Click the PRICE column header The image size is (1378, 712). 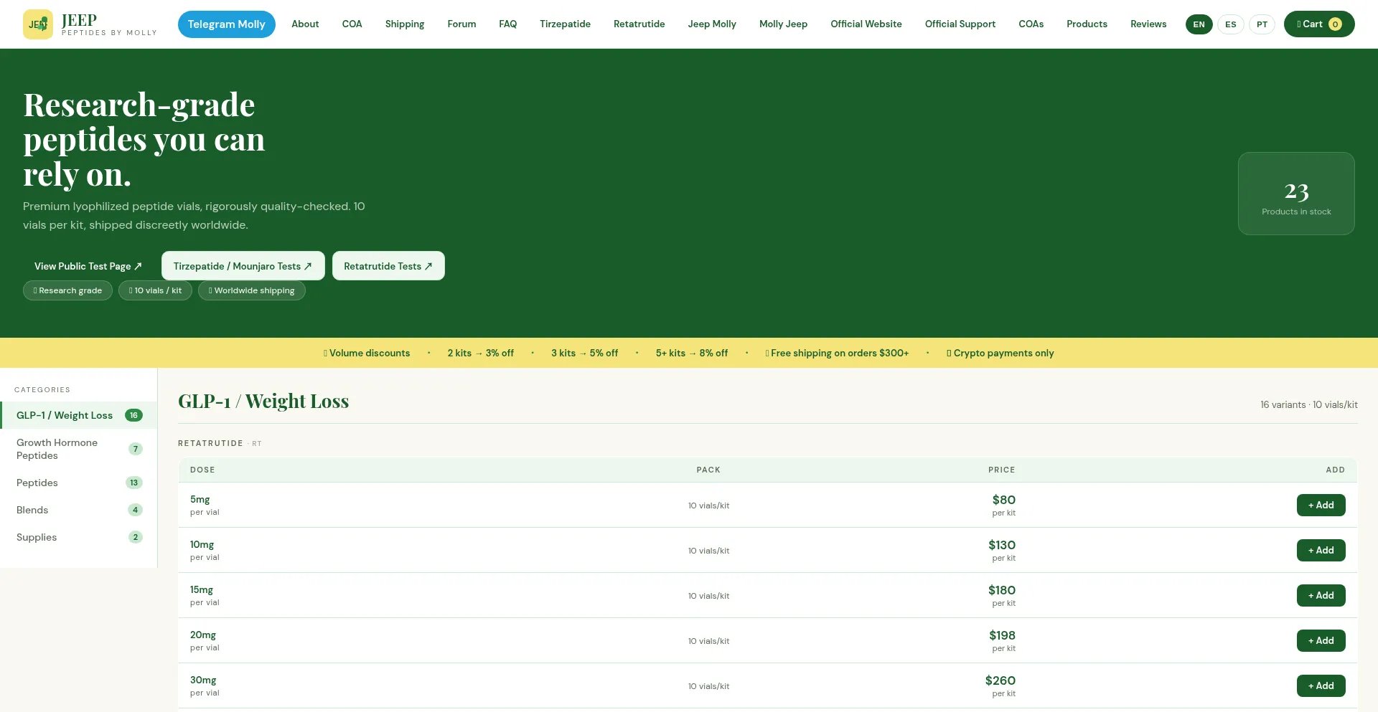click(x=1002, y=470)
